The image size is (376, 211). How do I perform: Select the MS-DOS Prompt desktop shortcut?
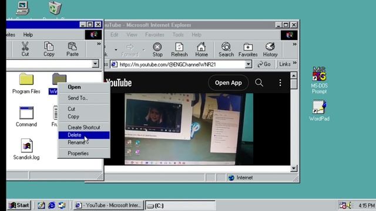(x=319, y=80)
